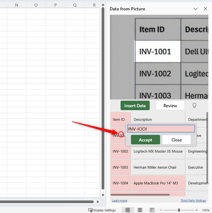This screenshot has width=212, height=213.
Task: Click the Insert Data button
Action: click(135, 106)
